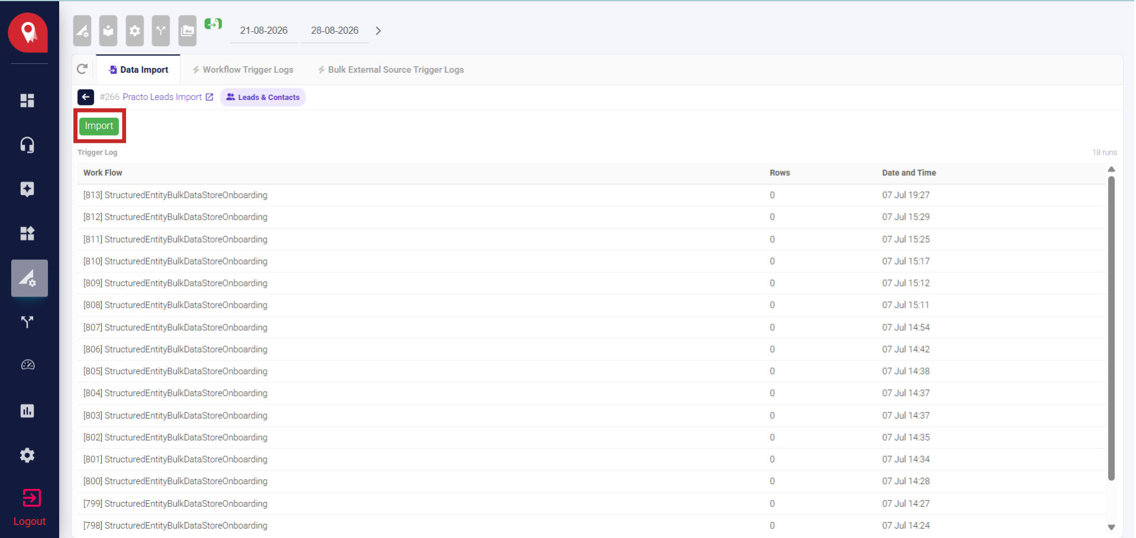Image resolution: width=1136 pixels, height=538 pixels.
Task: Click the green Import button
Action: coord(99,125)
